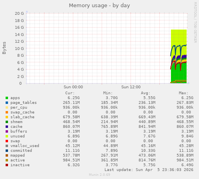Select the swap_cache legend label
This screenshot has width=199, height=179.
(22, 112)
